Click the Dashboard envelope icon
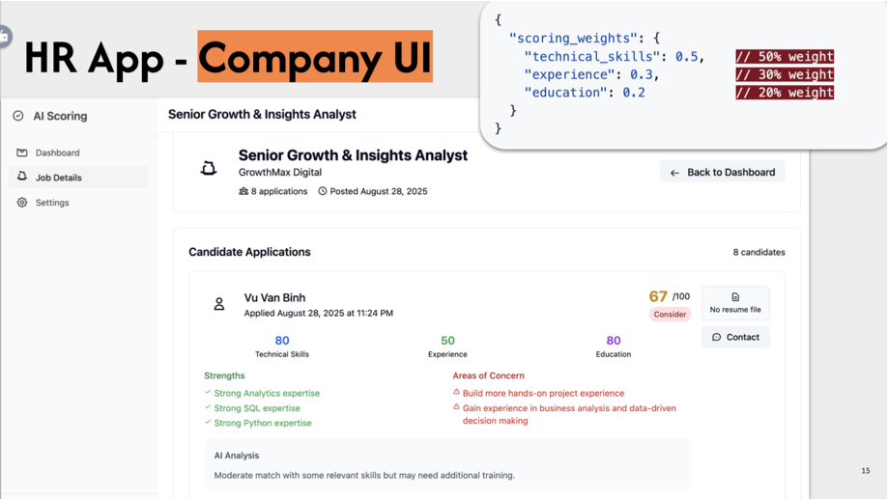The width and height of the screenshot is (888, 499). click(22, 152)
